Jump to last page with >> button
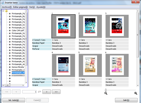 56,92
